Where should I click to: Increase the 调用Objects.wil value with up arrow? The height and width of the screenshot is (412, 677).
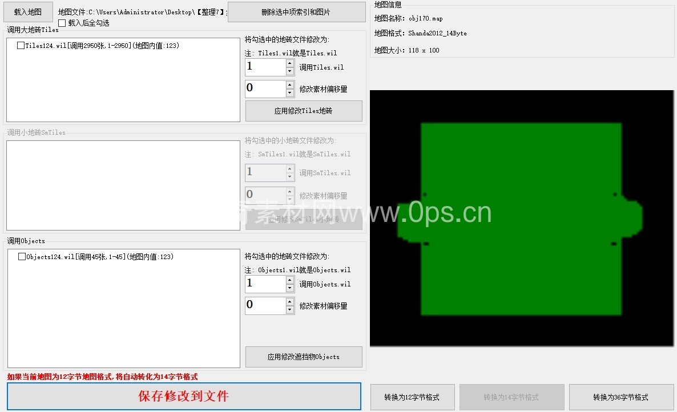coord(290,280)
